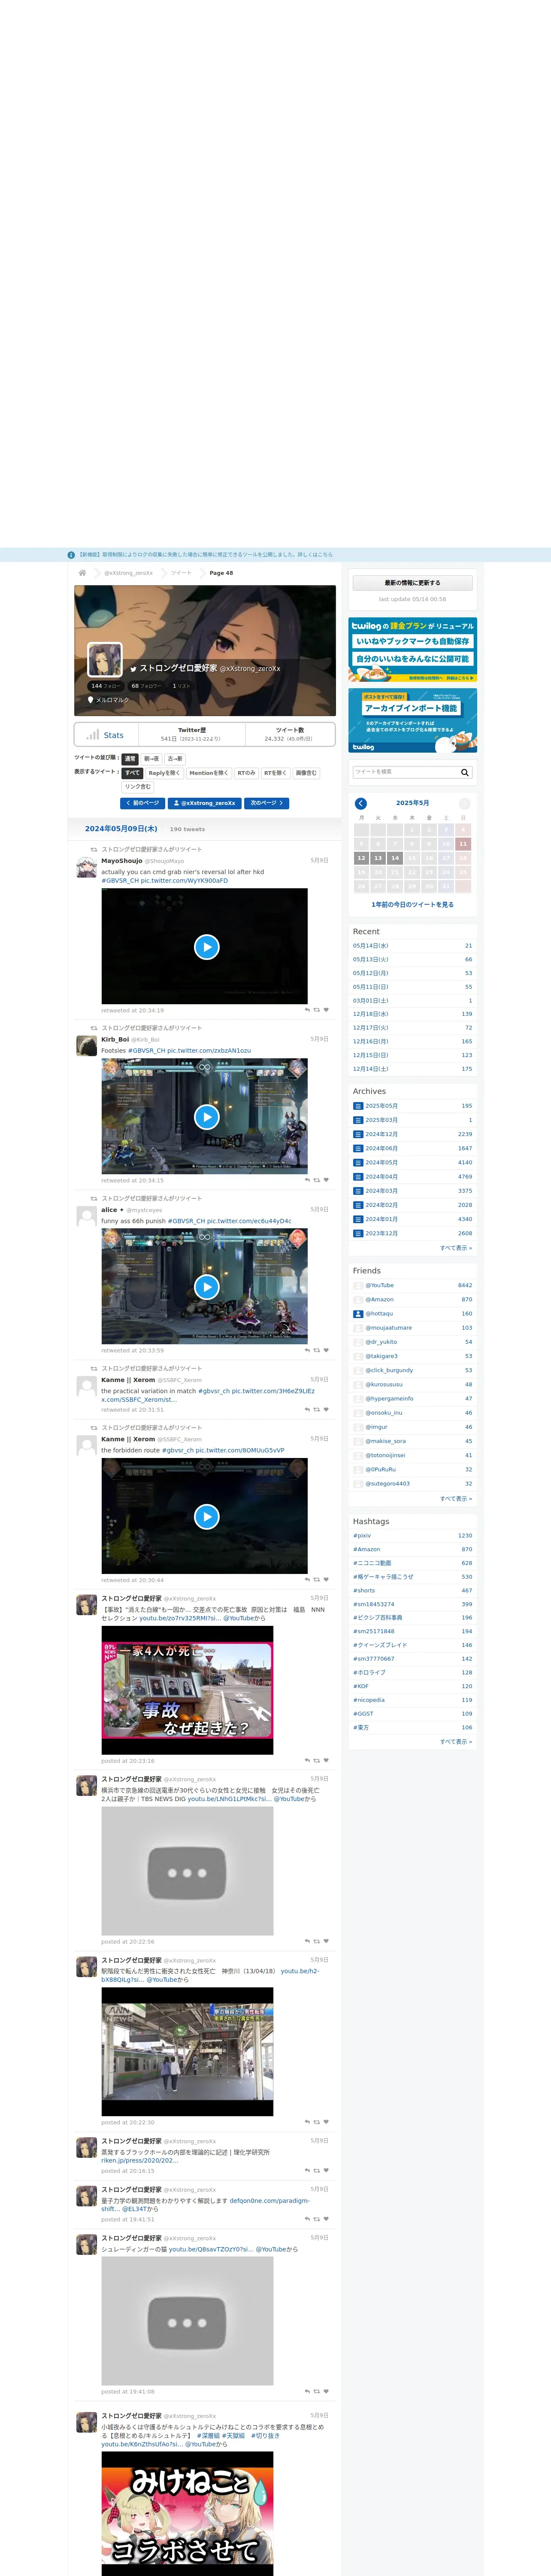Viewport: 551px width, 2576px height.
Task: Click the avatar icon beside @YouTube friend
Action: coord(358,1286)
